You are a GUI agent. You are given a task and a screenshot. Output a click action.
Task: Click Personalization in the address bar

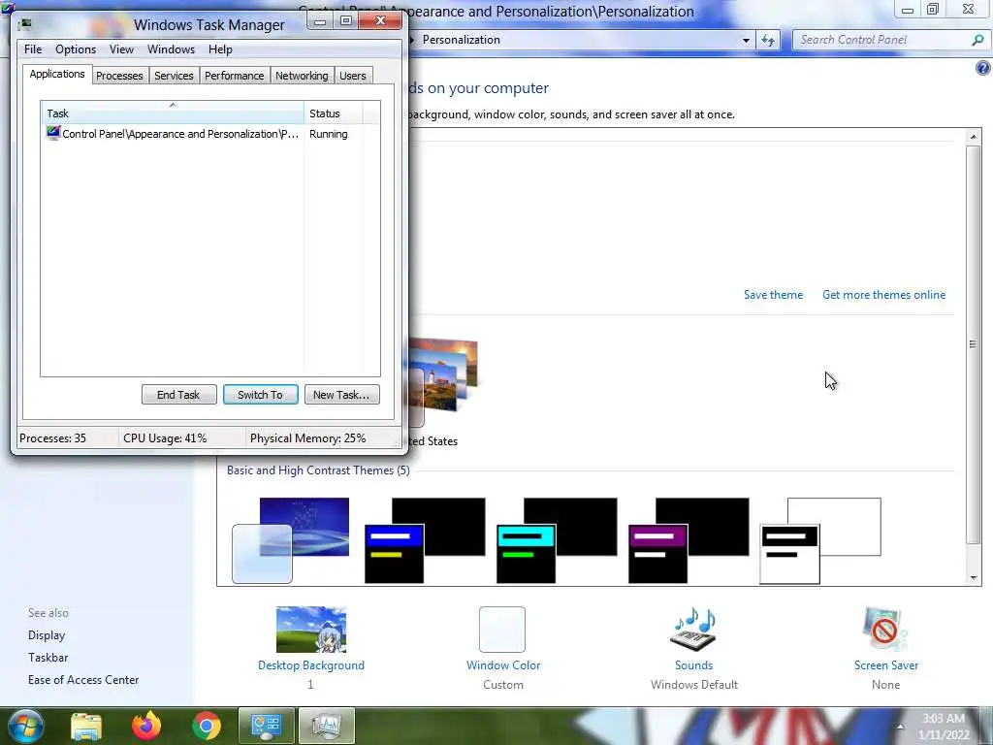pos(461,40)
